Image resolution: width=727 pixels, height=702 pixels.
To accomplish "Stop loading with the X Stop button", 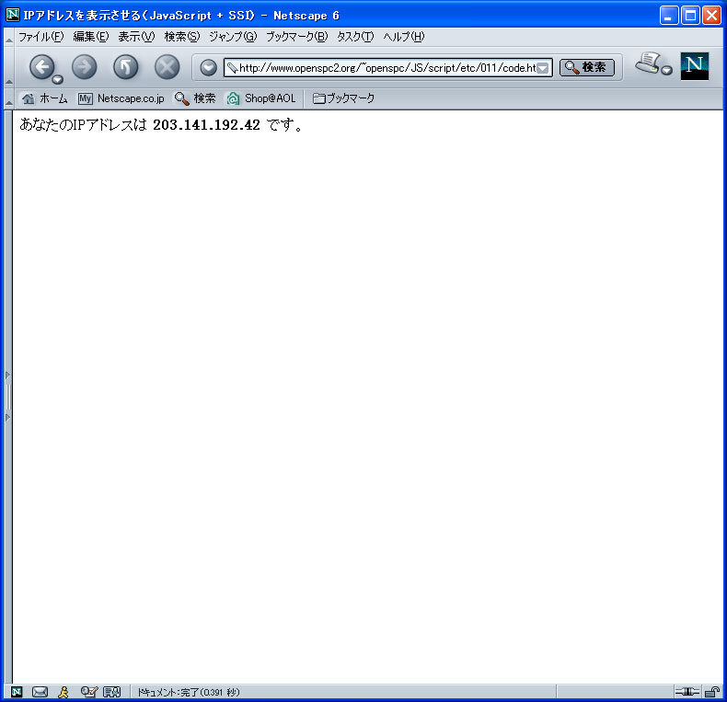I will pos(167,67).
